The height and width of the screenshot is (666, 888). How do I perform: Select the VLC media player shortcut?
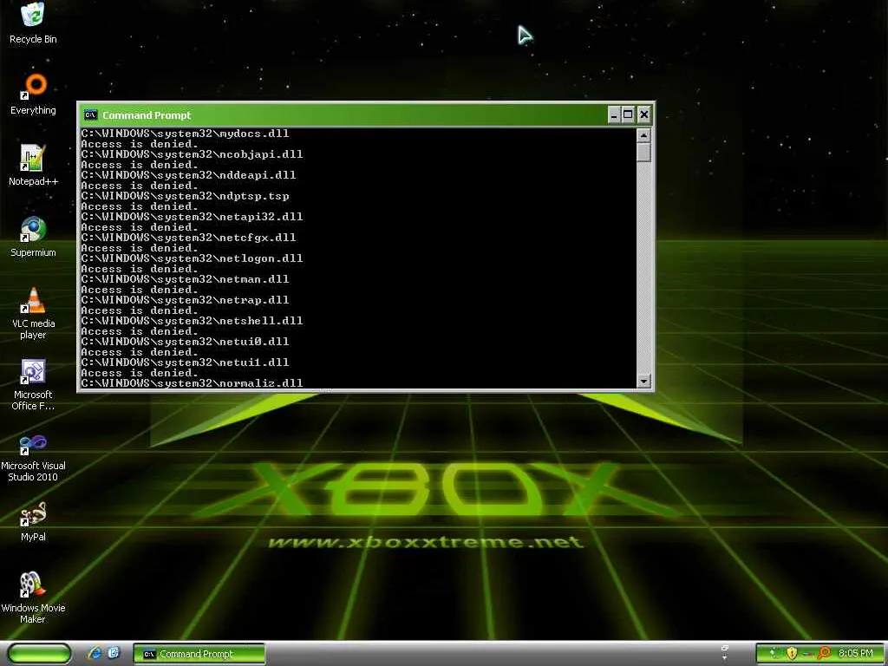click(33, 313)
